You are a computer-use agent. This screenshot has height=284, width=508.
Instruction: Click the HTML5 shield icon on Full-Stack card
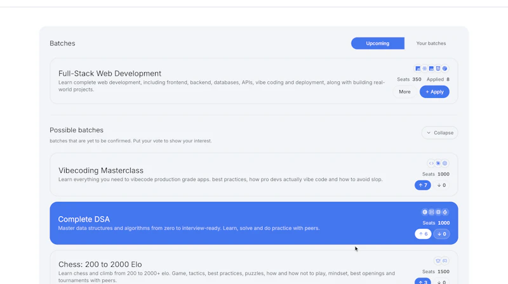[438, 69]
